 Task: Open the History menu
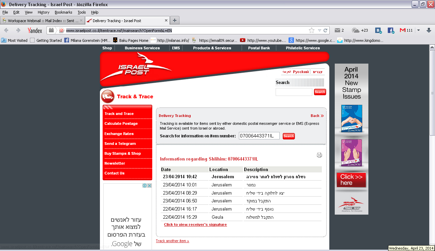coord(43,12)
